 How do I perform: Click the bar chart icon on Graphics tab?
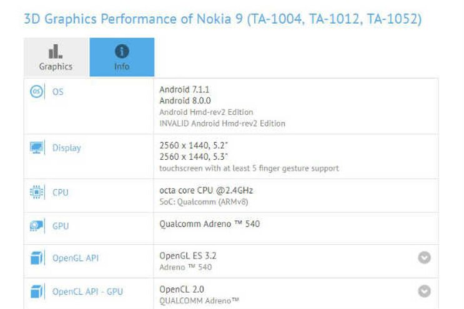click(56, 51)
